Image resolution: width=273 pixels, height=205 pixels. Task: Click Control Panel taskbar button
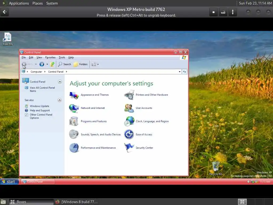38,182
